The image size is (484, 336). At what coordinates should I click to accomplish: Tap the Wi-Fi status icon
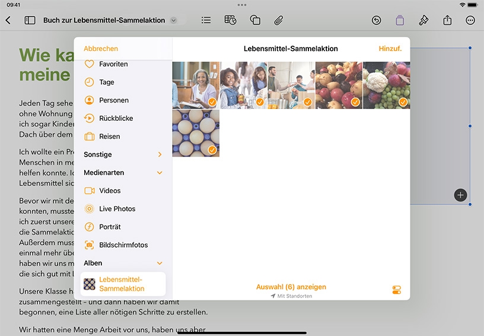point(462,5)
